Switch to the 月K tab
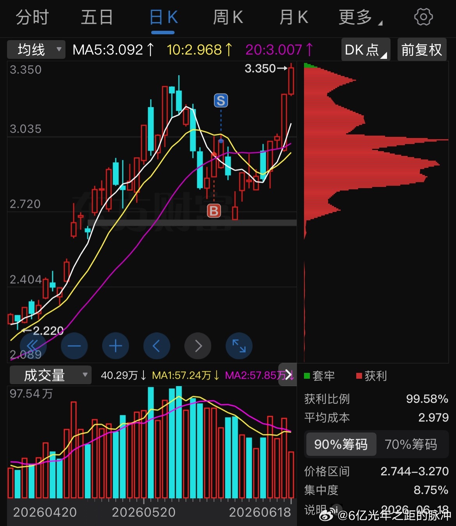The width and height of the screenshot is (456, 526). click(x=294, y=18)
